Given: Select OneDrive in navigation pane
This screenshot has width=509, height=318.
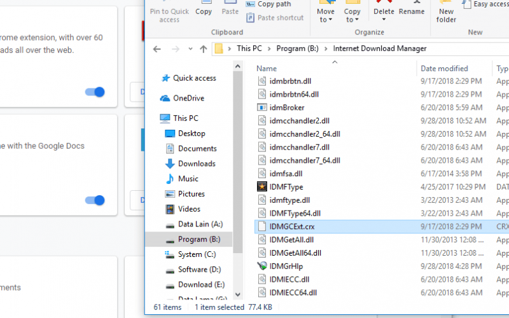Looking at the screenshot, I should pos(182,99).
